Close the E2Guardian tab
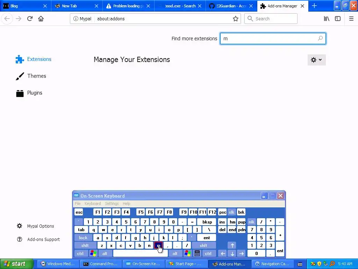 tap(251, 6)
